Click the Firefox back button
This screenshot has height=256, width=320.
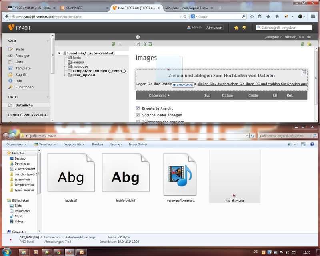point(7,16)
